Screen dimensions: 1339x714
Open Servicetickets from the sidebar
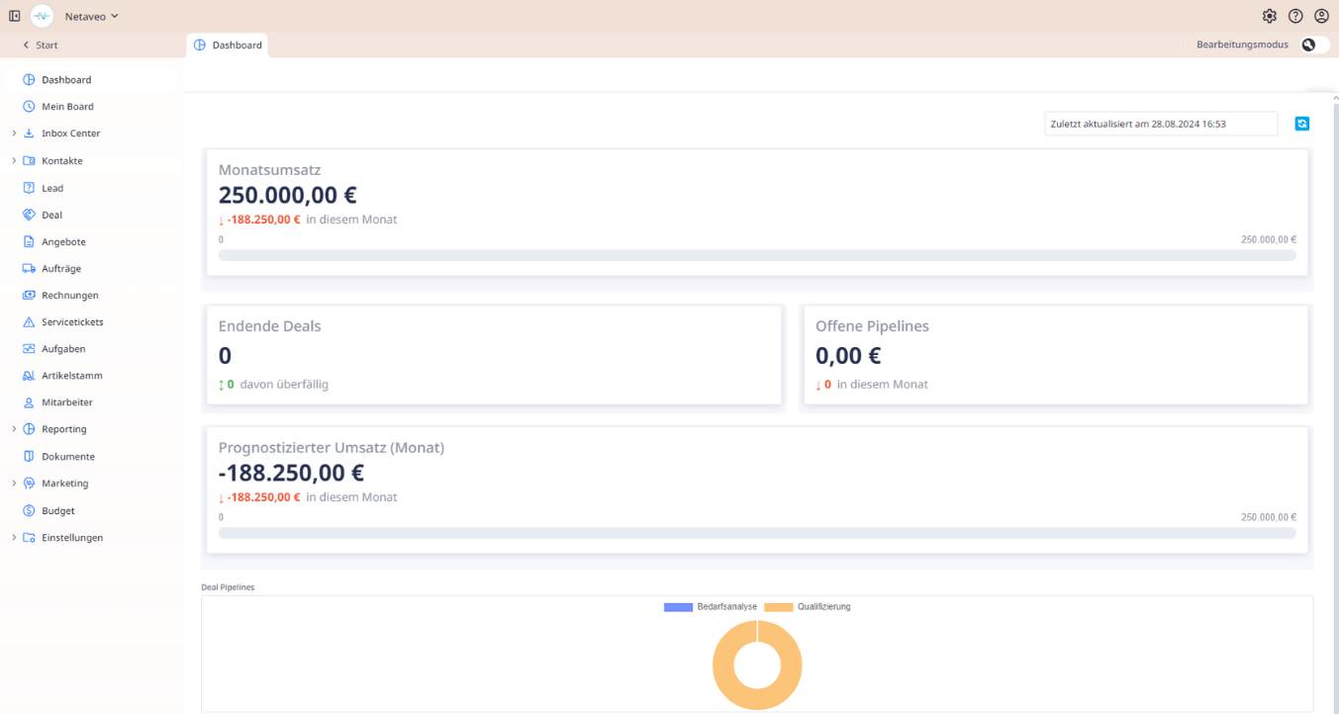tap(71, 322)
